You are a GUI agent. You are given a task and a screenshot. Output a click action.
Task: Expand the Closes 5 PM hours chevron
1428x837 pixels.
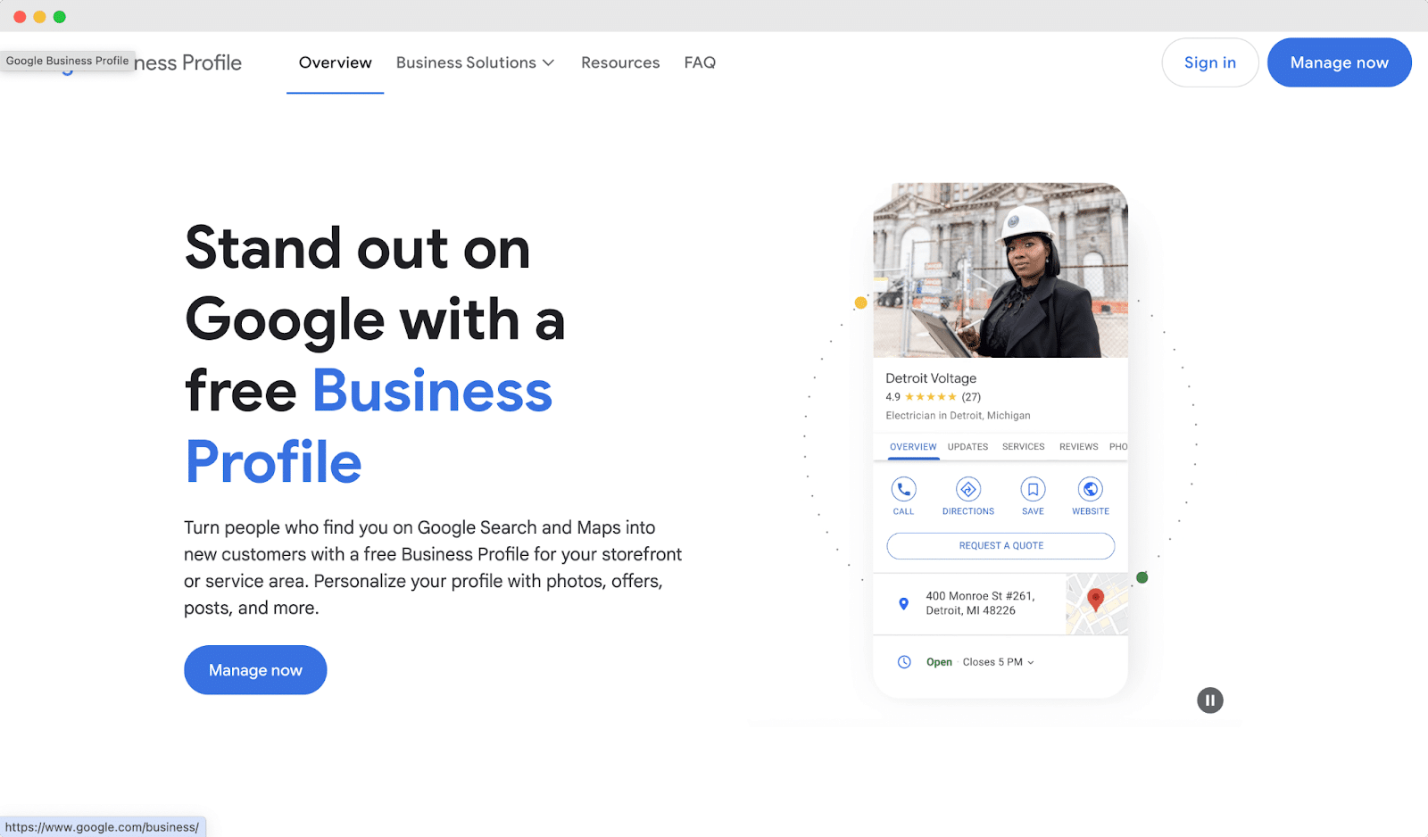(x=1031, y=662)
